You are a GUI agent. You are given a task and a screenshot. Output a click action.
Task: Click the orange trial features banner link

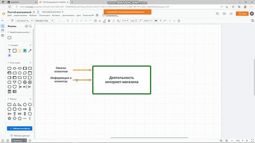pos(126,12)
